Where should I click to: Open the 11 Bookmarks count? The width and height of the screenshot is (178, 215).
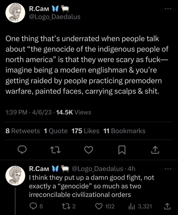point(124,131)
